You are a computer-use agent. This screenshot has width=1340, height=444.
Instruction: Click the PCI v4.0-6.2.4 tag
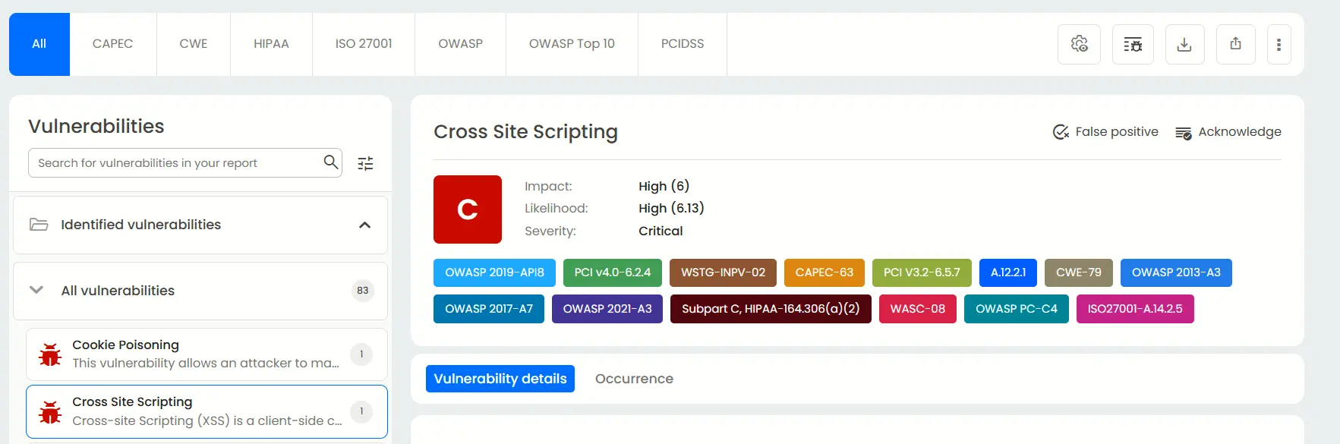(x=613, y=272)
